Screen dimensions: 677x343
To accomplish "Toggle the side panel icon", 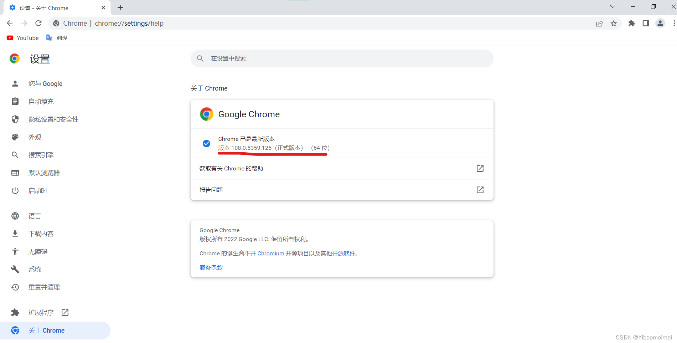I will 646,23.
